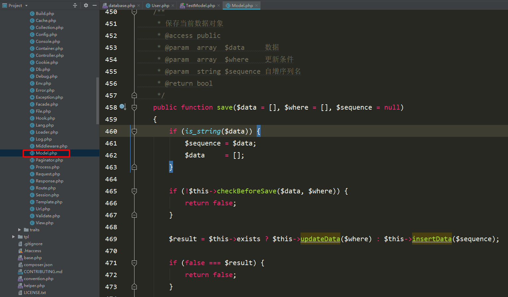This screenshot has height=297, width=508.
Task: Click the PHP file icon beside convention.php
Action: click(20, 279)
